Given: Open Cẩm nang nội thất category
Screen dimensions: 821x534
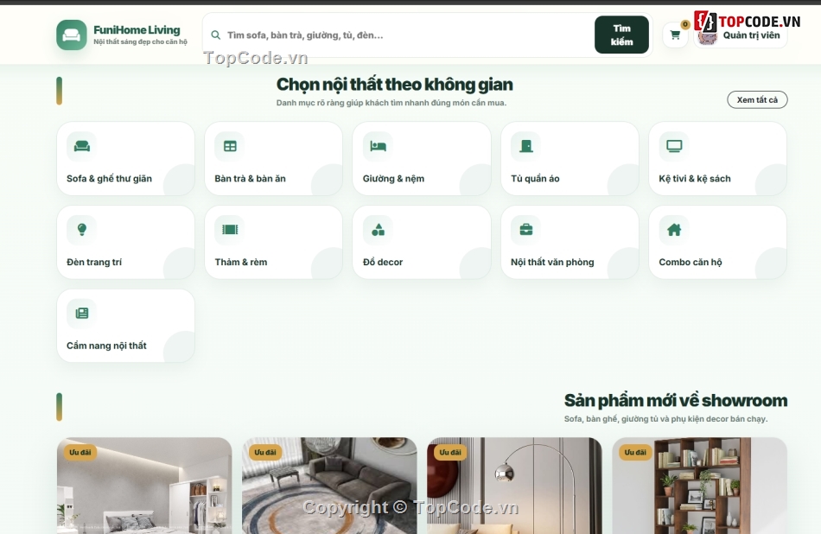Looking at the screenshot, I should click(x=125, y=326).
